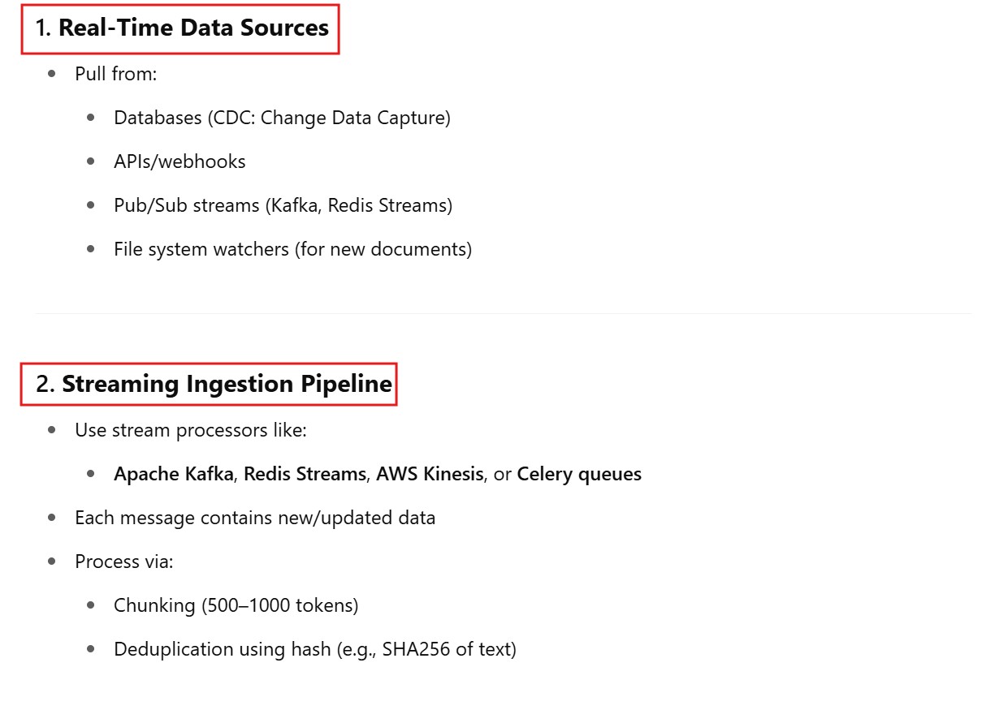Click the "APIs/webhooks" list item
The height and width of the screenshot is (710, 999).
click(179, 161)
